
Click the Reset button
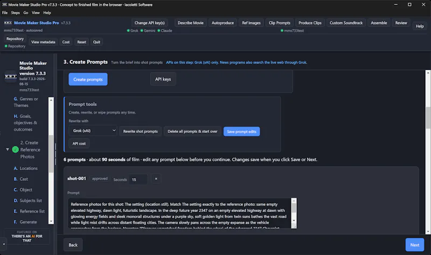click(82, 42)
